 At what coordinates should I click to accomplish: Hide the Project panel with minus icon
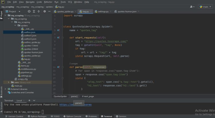tap(49, 12)
